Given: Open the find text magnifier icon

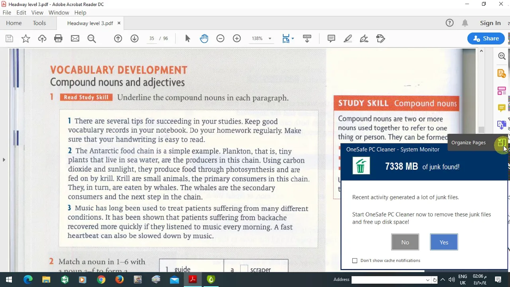Looking at the screenshot, I should (92, 39).
